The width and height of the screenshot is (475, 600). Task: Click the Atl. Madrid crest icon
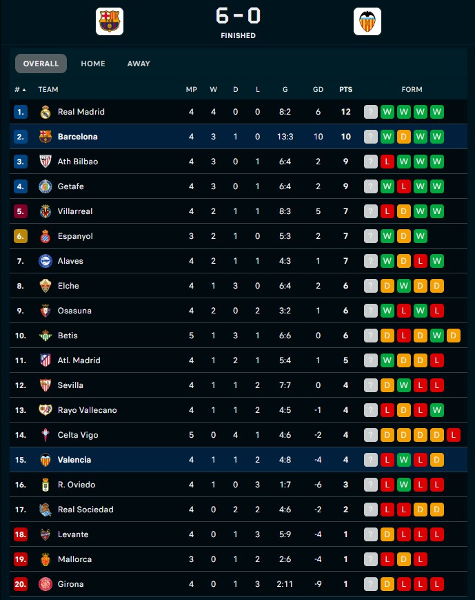click(46, 360)
